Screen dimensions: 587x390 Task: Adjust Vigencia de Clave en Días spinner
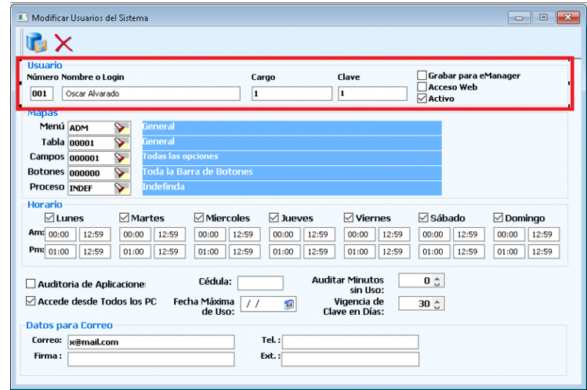point(438,304)
